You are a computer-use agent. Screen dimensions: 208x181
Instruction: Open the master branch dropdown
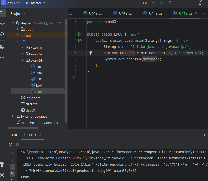(35, 3)
